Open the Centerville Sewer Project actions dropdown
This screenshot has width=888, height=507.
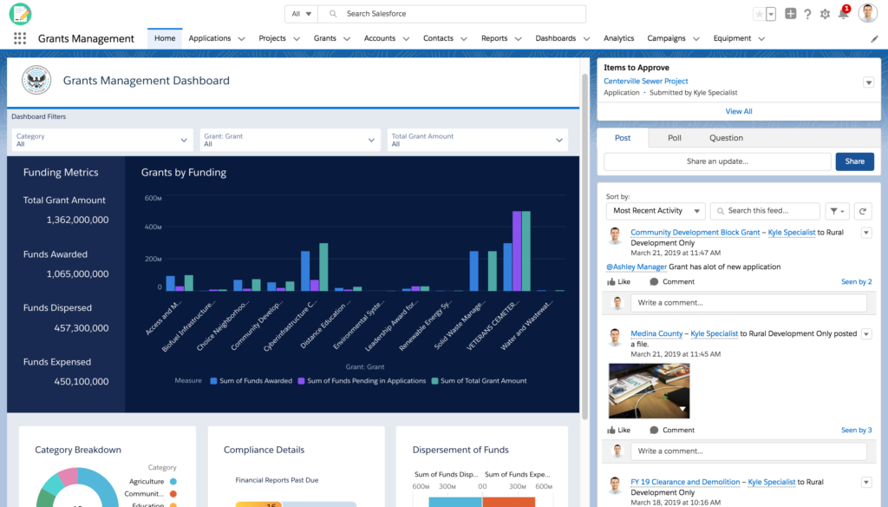click(x=868, y=82)
